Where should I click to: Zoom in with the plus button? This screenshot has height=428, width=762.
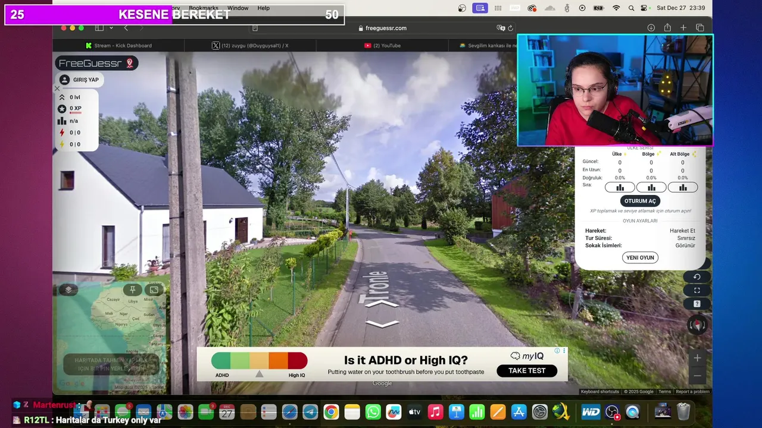[x=697, y=358]
